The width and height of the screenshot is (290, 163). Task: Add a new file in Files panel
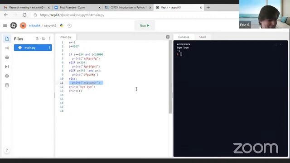37,38
